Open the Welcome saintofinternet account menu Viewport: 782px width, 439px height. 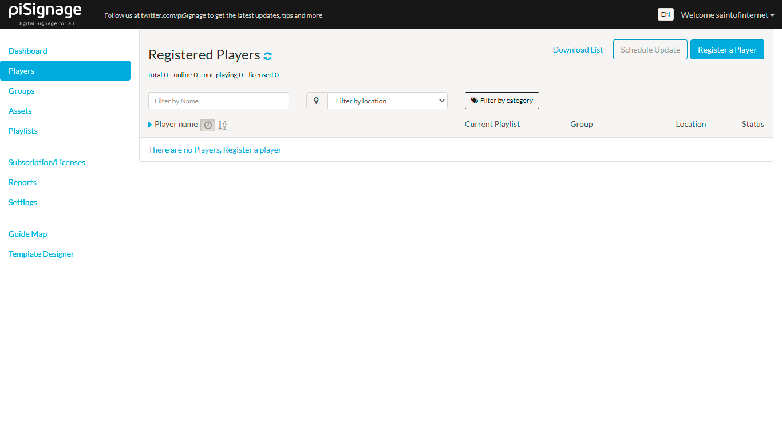click(x=727, y=14)
